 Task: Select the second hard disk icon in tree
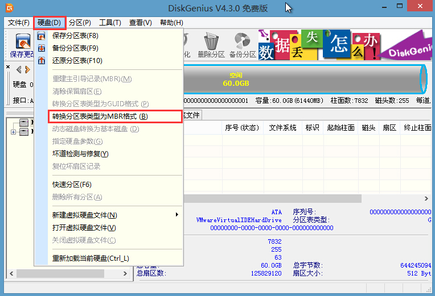point(24,132)
